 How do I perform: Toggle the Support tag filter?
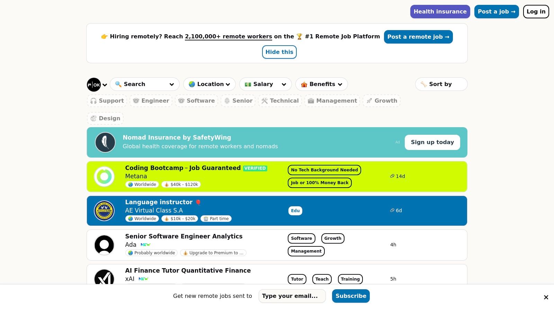coord(107,101)
